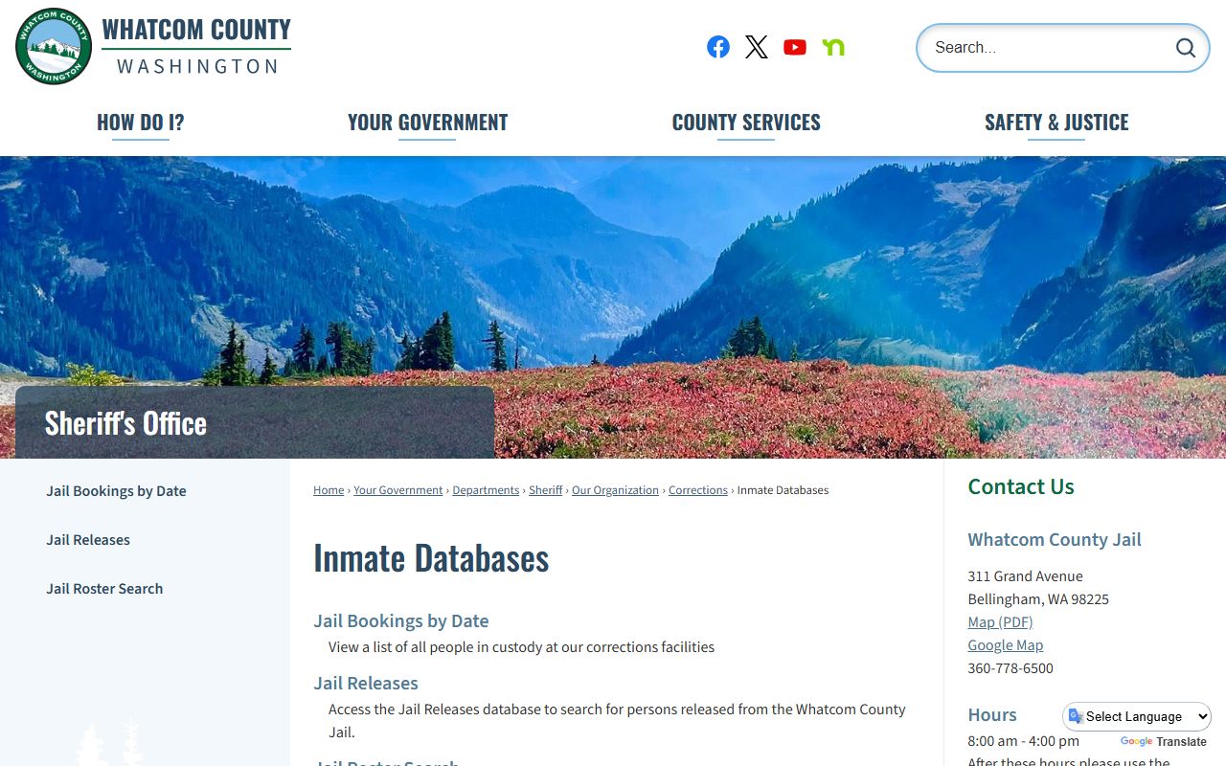Click the Google Translate logo
The image size is (1226, 766).
[x=1137, y=742]
